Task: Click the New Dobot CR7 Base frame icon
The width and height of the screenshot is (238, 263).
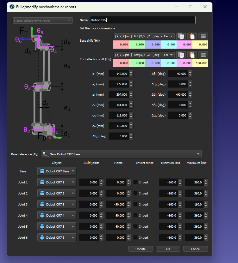Action: pyautogui.click(x=45, y=154)
